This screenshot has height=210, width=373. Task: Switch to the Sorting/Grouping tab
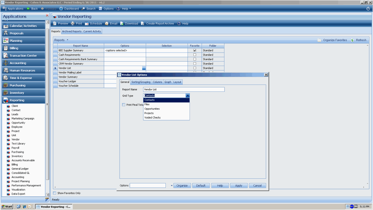[x=141, y=82]
